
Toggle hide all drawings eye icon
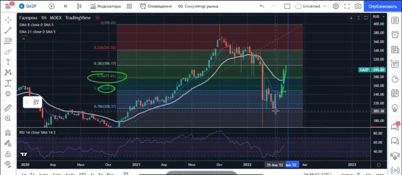[8, 164]
